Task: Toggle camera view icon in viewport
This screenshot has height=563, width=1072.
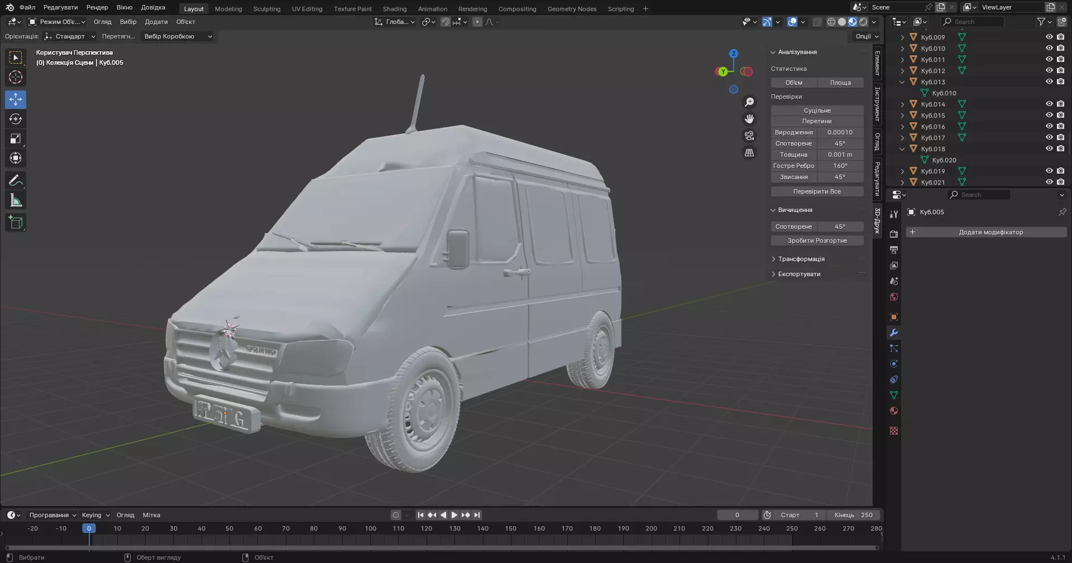Action: [749, 136]
